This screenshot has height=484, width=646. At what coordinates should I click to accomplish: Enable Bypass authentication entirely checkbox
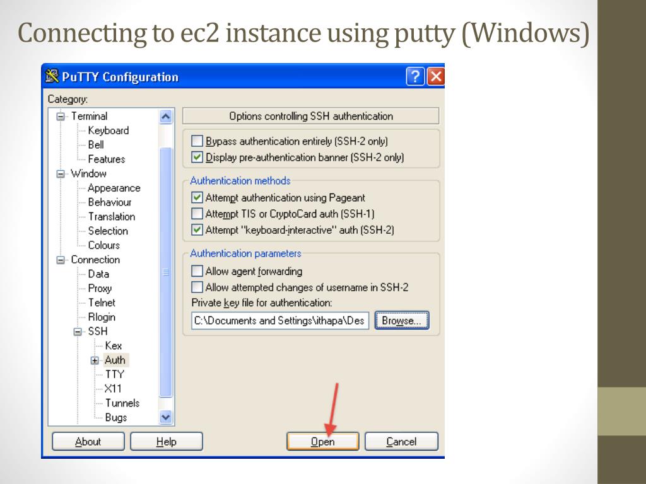[x=197, y=141]
